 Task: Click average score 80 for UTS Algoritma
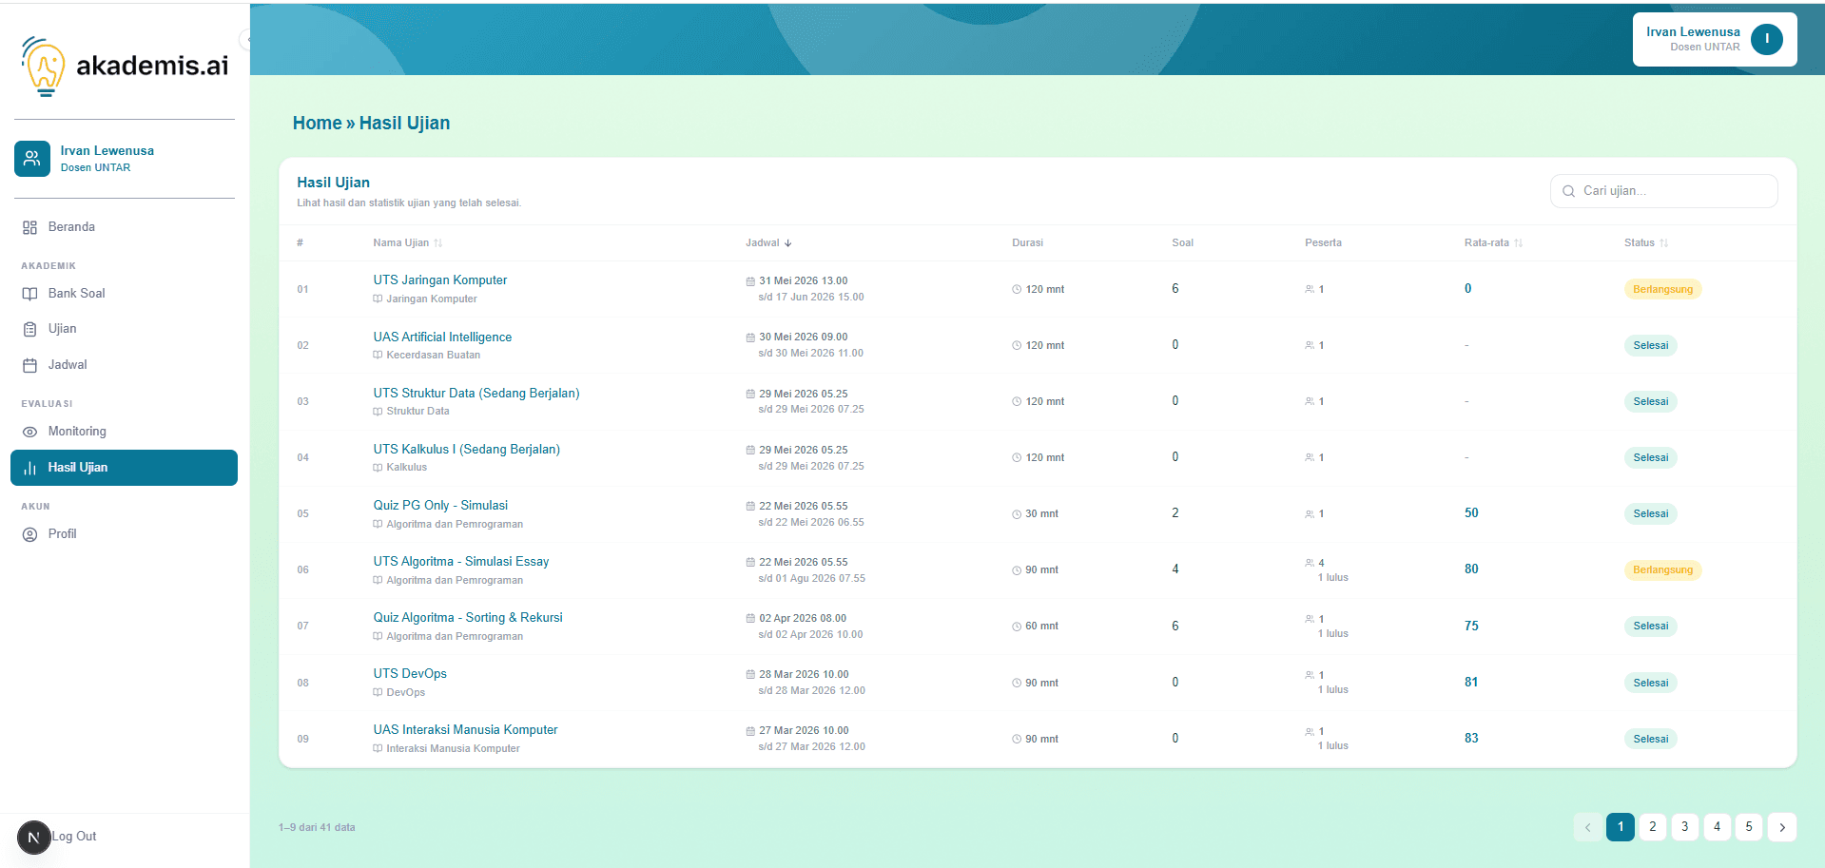pyautogui.click(x=1471, y=569)
